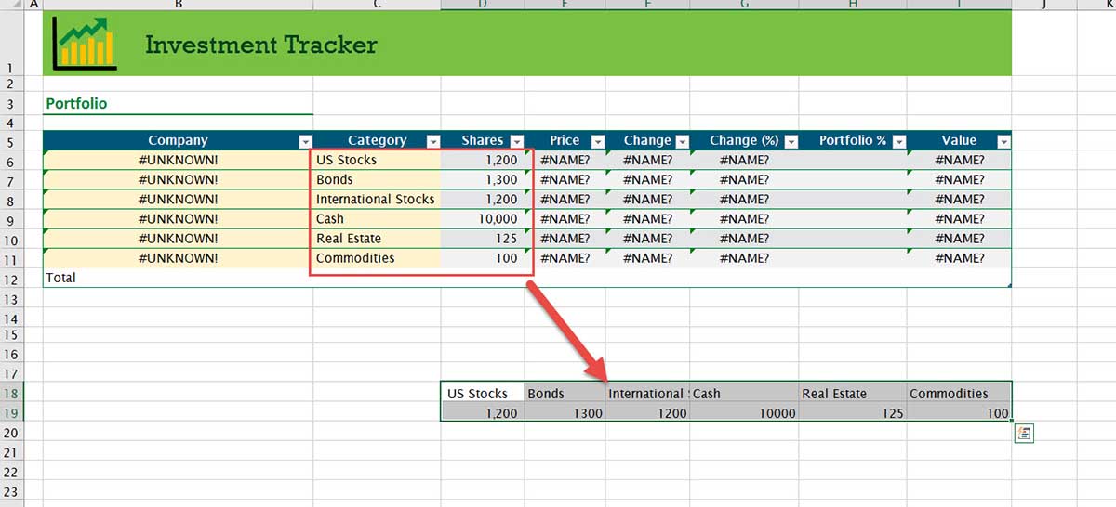Screen dimensions: 1116x507
Task: Select the row 18 header
Action: click(x=11, y=393)
